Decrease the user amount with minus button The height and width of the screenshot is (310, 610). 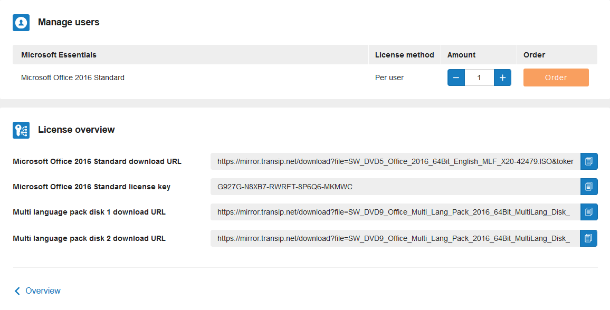(x=456, y=77)
